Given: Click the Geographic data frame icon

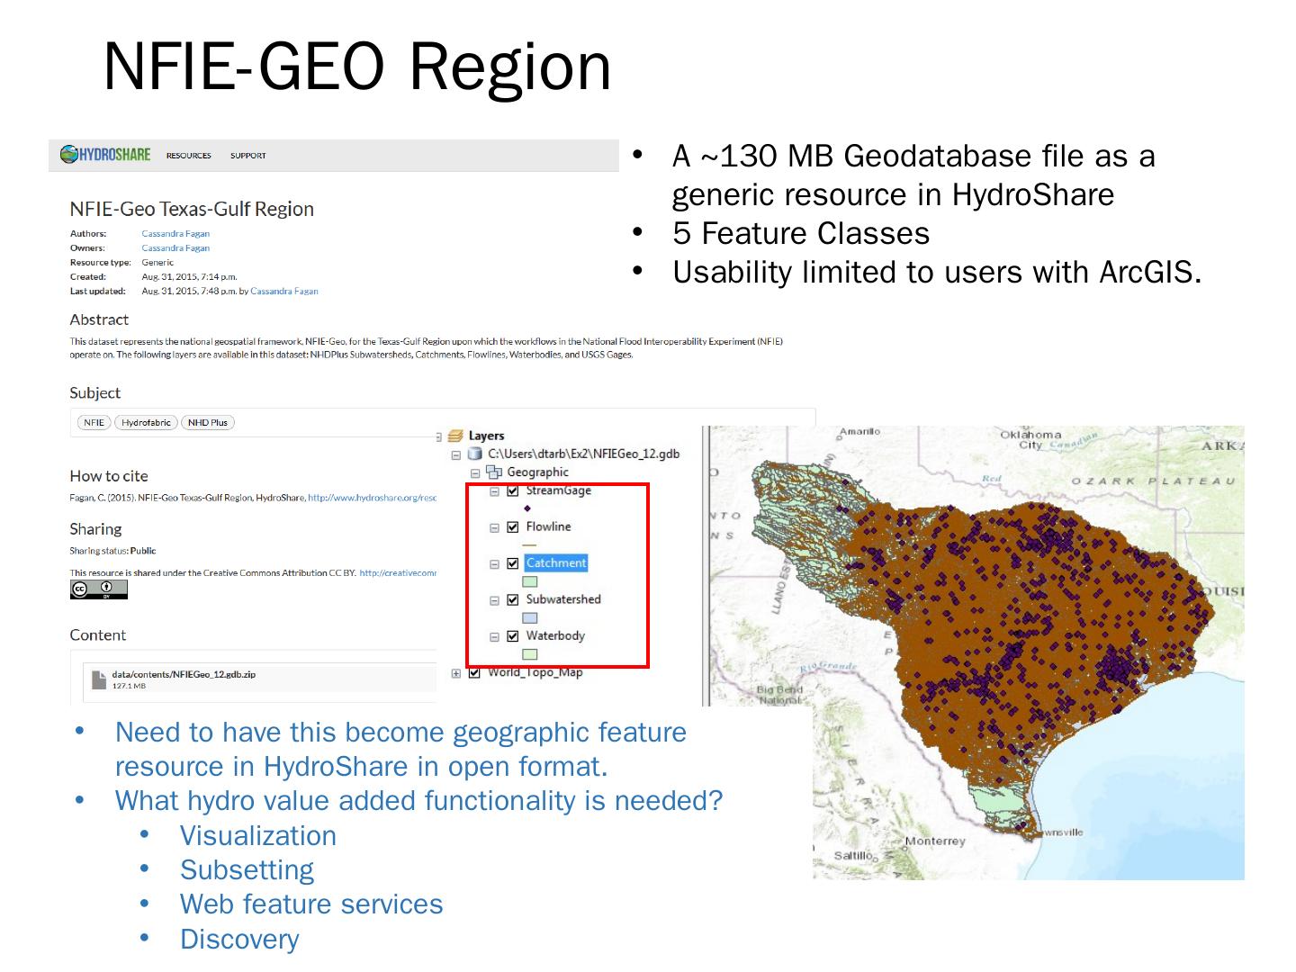Looking at the screenshot, I should [x=494, y=472].
